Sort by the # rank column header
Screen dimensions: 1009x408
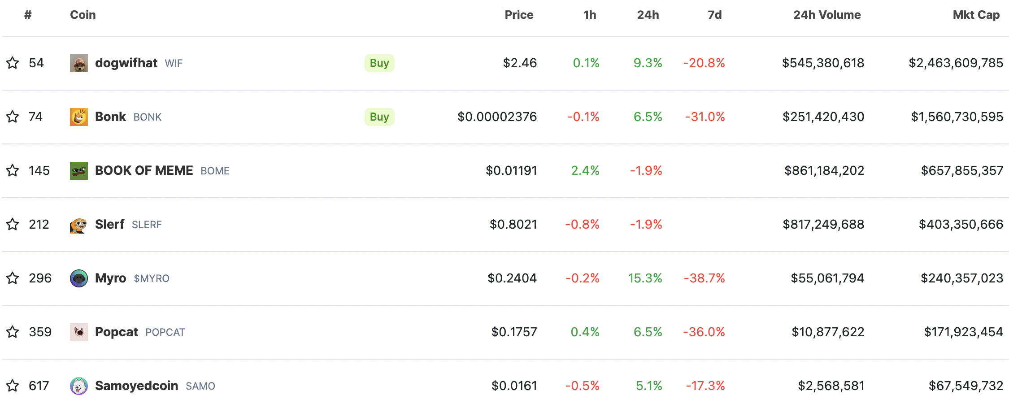[x=28, y=15]
